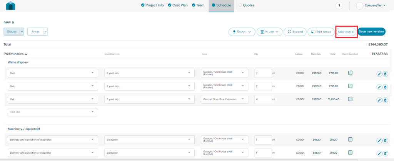Open the Delivery and collection dropdown in the last excavator row
This screenshot has width=394, height=161.
tap(53, 153)
